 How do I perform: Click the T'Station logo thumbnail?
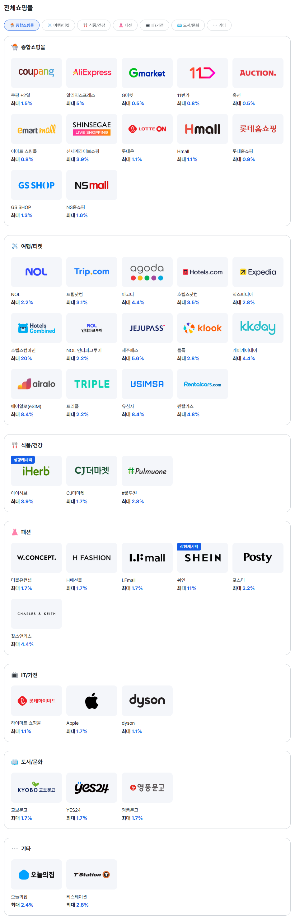pyautogui.click(x=91, y=874)
